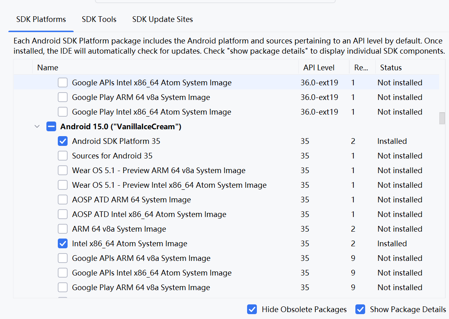This screenshot has width=449, height=319.
Task: Uncheck Android SDK Platform 35
Action: tap(63, 141)
